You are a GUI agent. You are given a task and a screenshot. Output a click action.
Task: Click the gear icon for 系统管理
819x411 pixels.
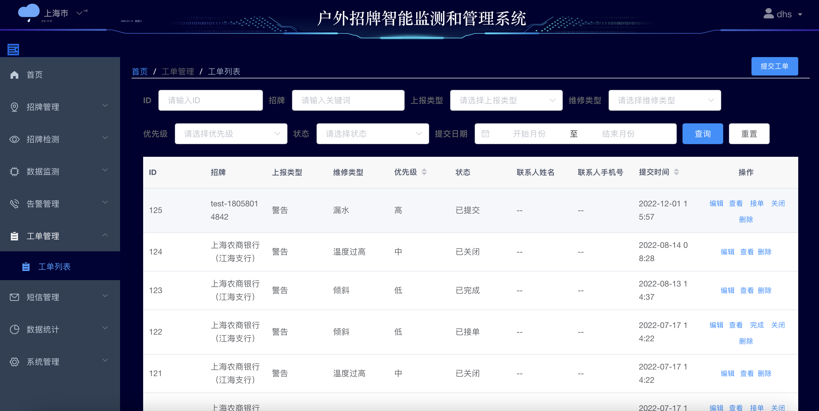pos(14,362)
